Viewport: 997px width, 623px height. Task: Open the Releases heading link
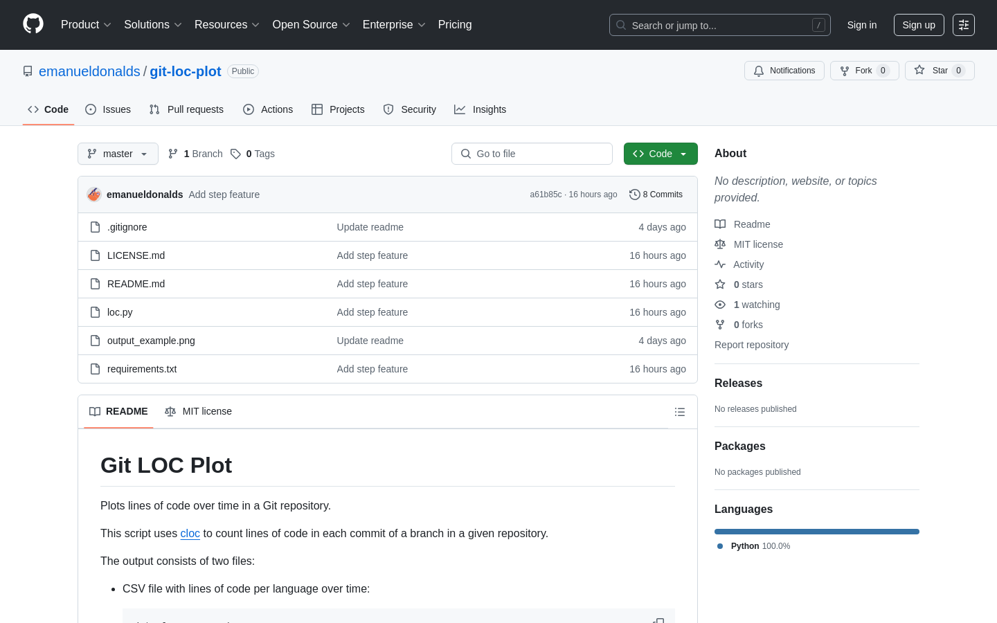click(x=738, y=383)
